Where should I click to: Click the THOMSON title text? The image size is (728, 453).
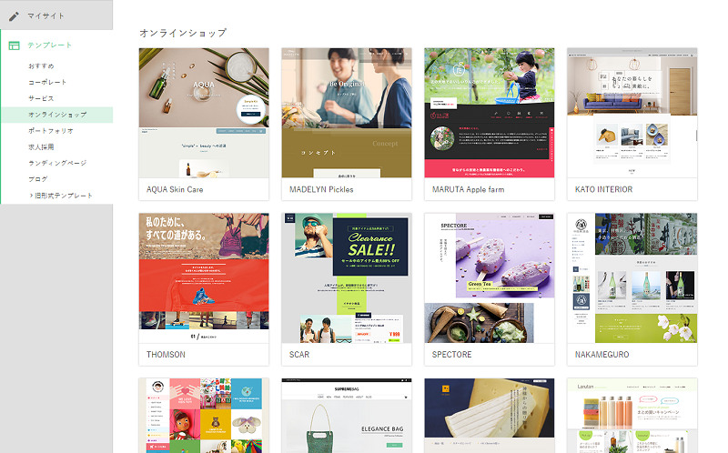[x=166, y=355]
